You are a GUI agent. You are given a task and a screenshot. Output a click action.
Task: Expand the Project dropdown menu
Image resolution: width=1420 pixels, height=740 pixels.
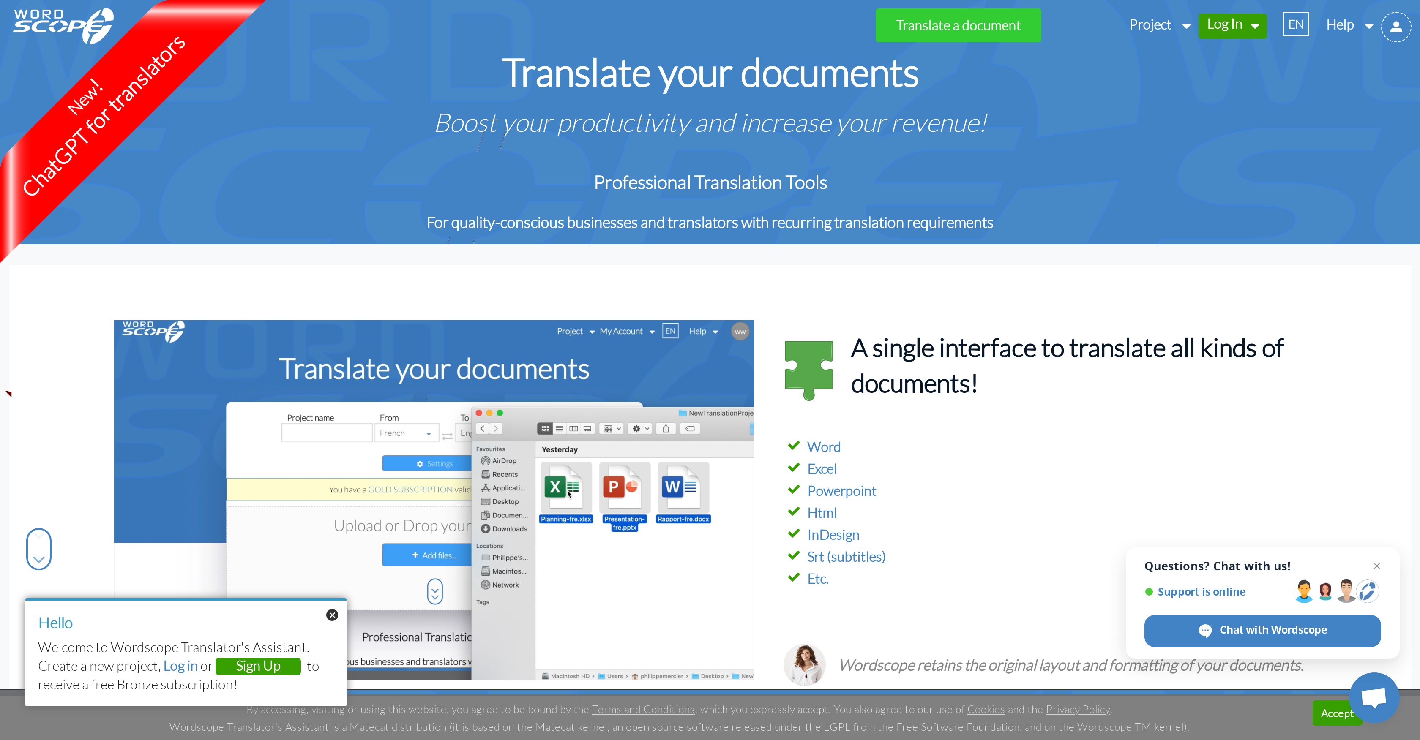click(1157, 25)
